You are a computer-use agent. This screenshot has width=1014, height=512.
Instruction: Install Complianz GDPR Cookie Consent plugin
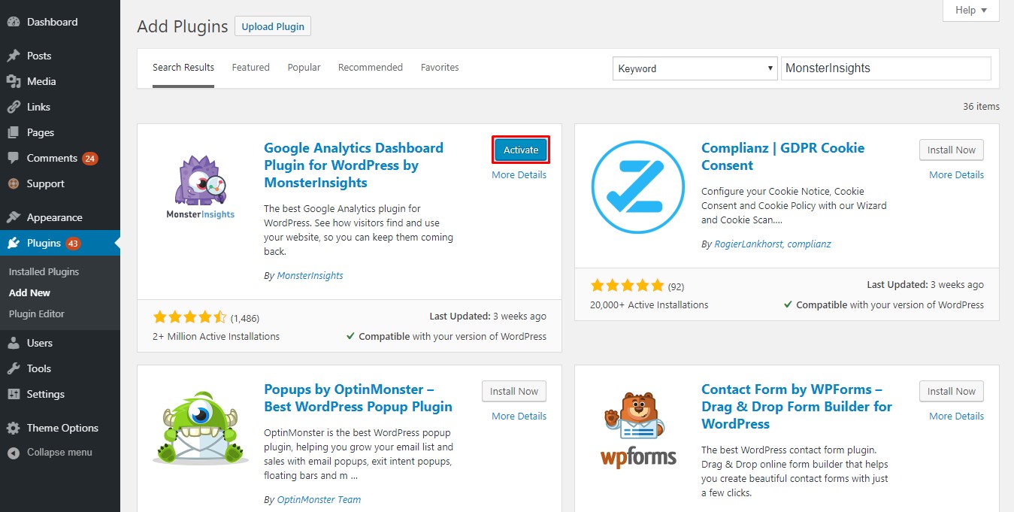(952, 150)
